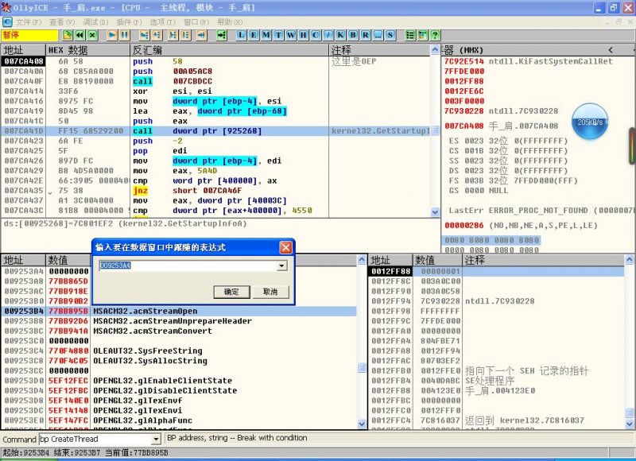
Task: Select disassembly row at address 007CA408
Action: [215, 61]
